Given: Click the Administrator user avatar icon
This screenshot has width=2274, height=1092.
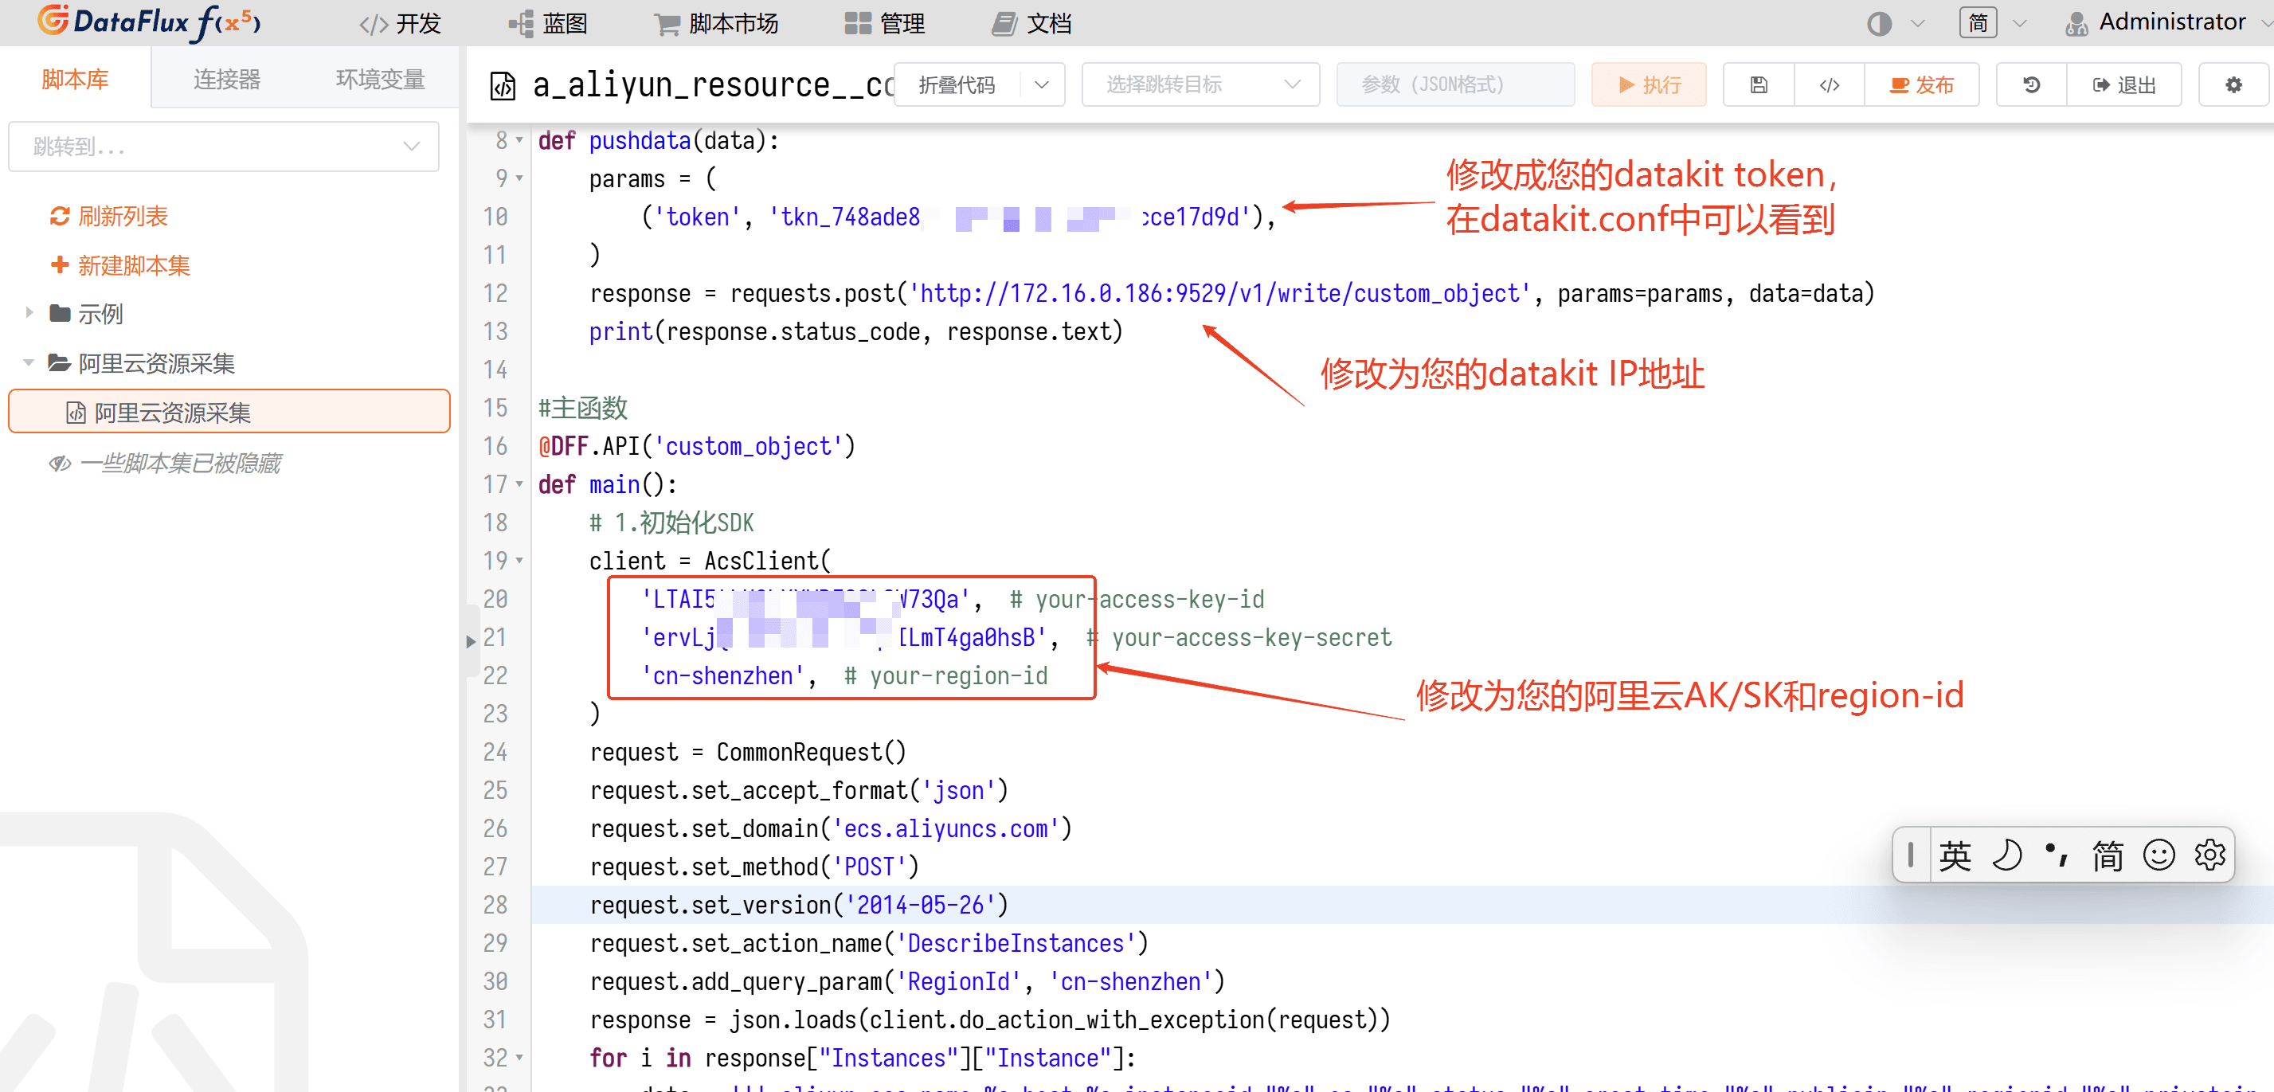Looking at the screenshot, I should 2077,24.
